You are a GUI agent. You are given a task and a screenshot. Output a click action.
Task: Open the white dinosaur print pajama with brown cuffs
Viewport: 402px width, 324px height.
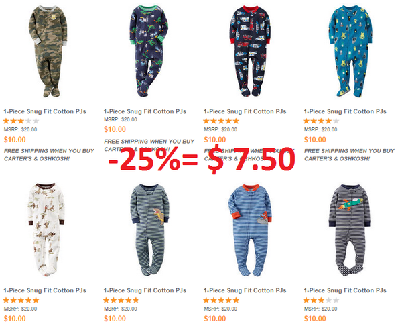pos(46,230)
